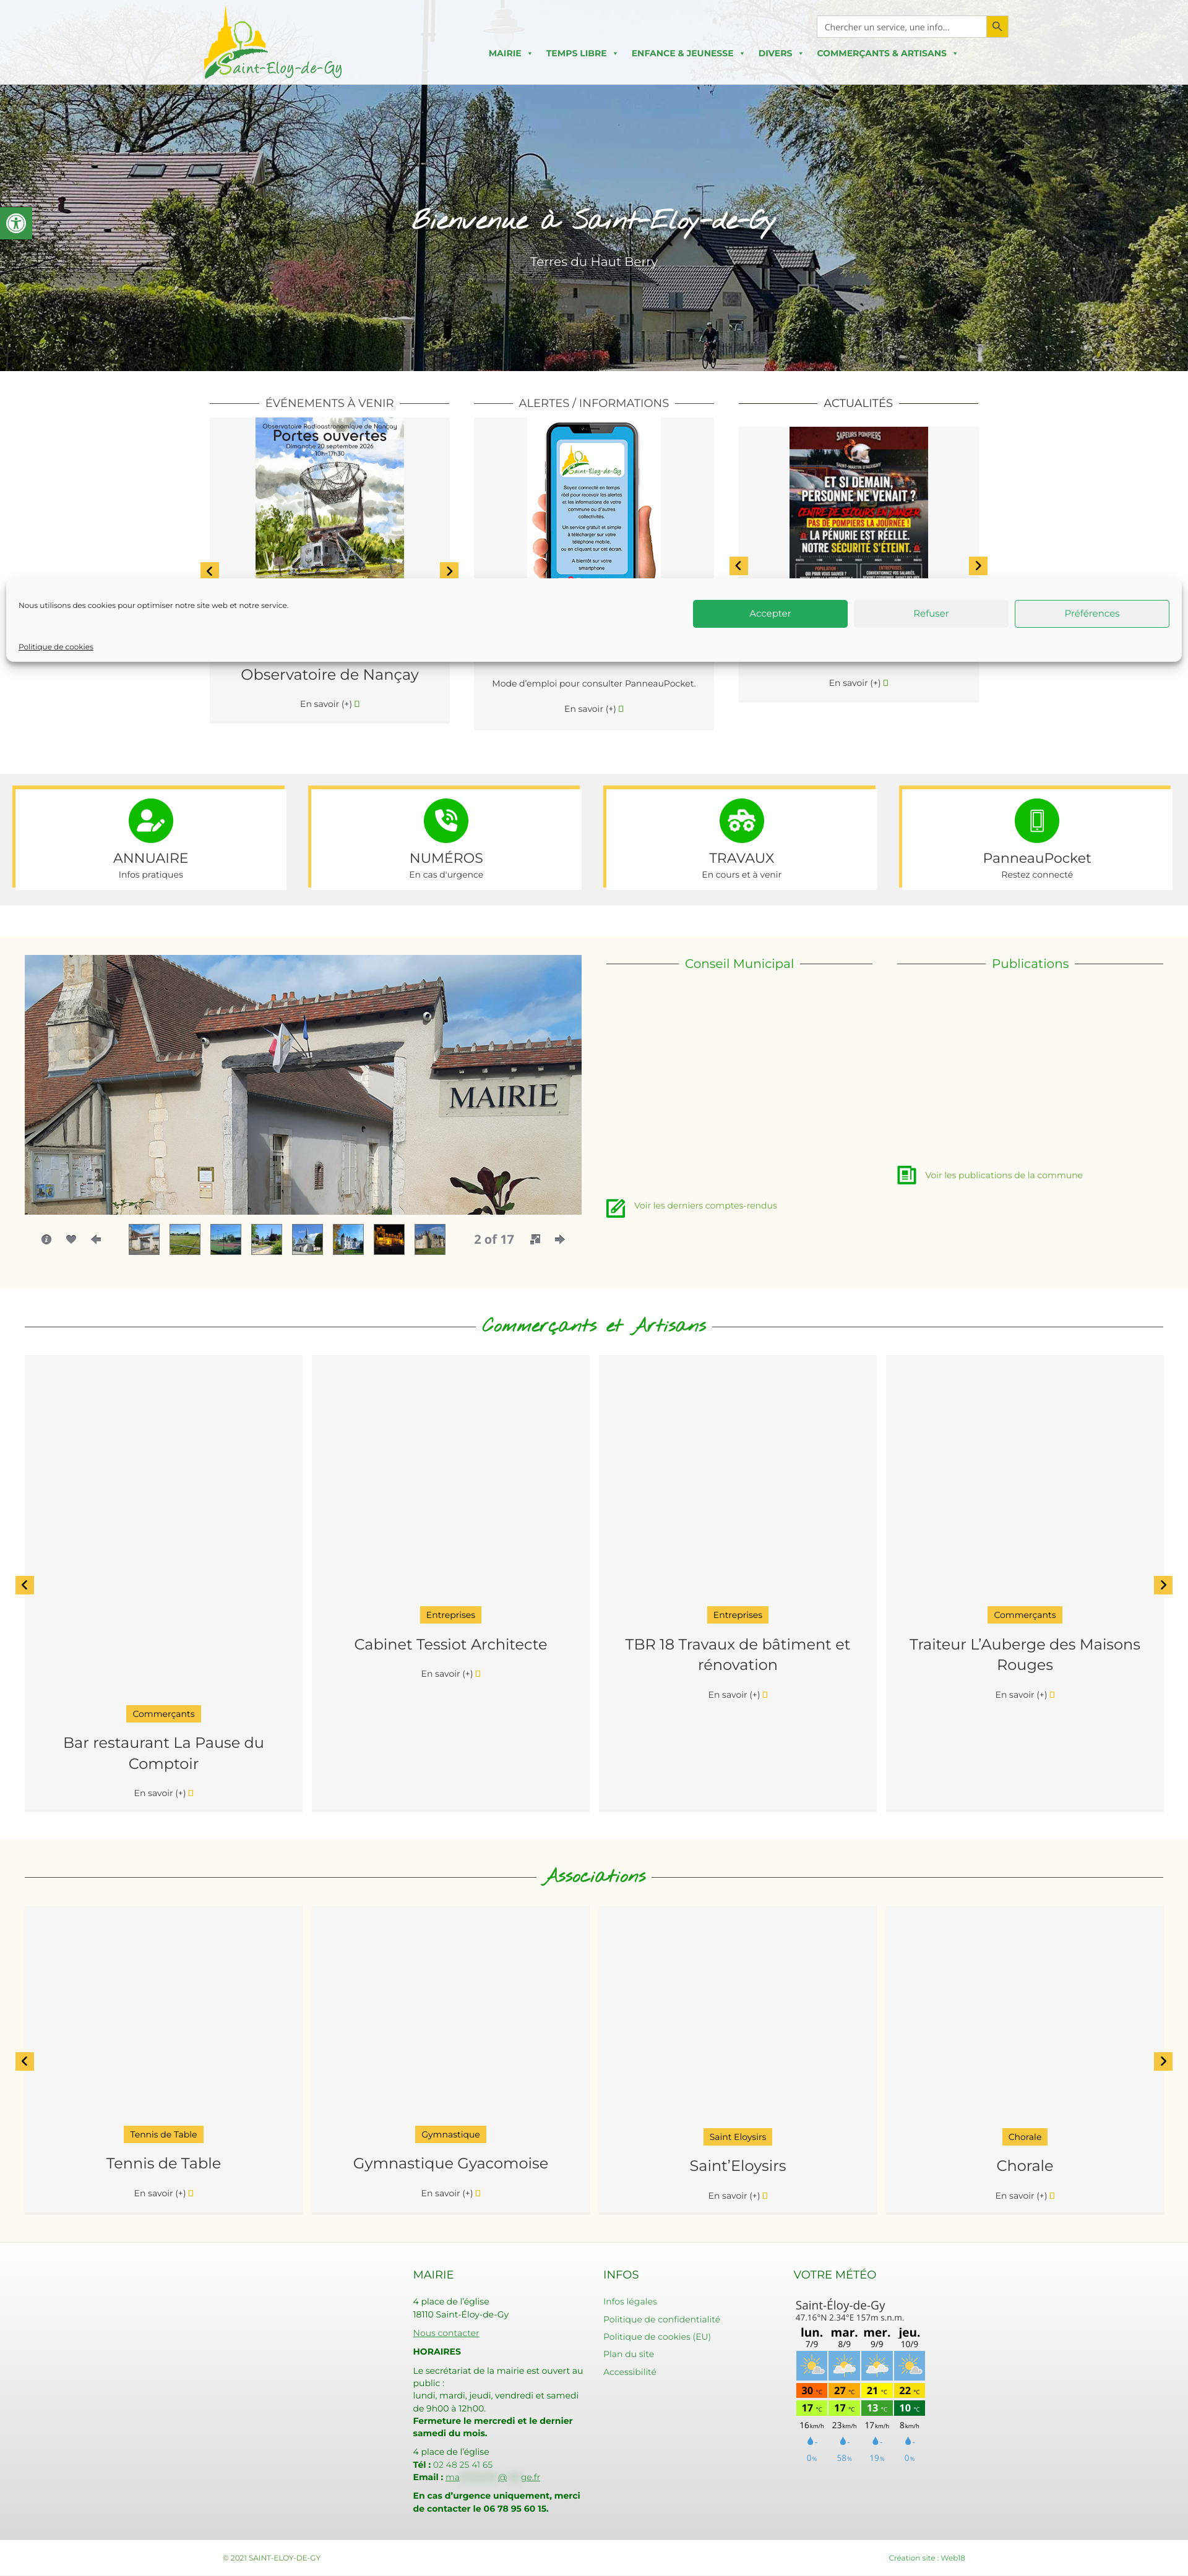This screenshot has height=2576, width=1188.
Task: Open Politique de cookies link in banner
Action: pyautogui.click(x=56, y=647)
